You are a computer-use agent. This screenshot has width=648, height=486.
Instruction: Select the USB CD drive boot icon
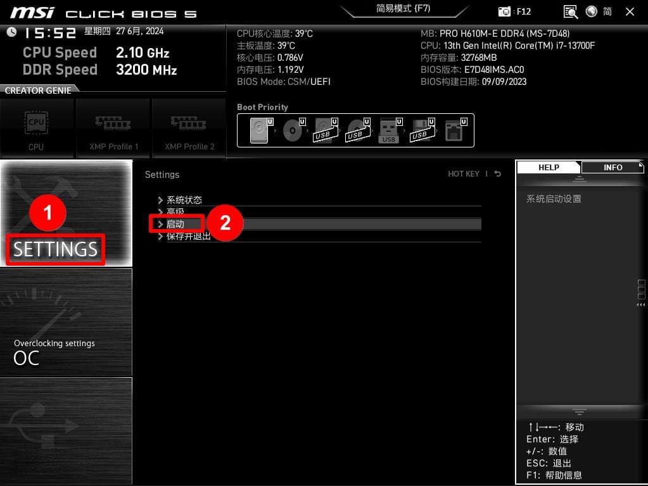click(x=358, y=130)
